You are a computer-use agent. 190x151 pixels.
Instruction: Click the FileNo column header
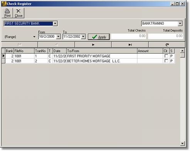(x=24, y=51)
